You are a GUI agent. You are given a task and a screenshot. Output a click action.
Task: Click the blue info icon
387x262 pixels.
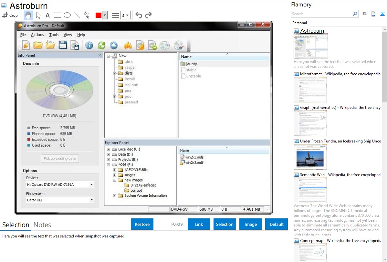tap(89, 45)
